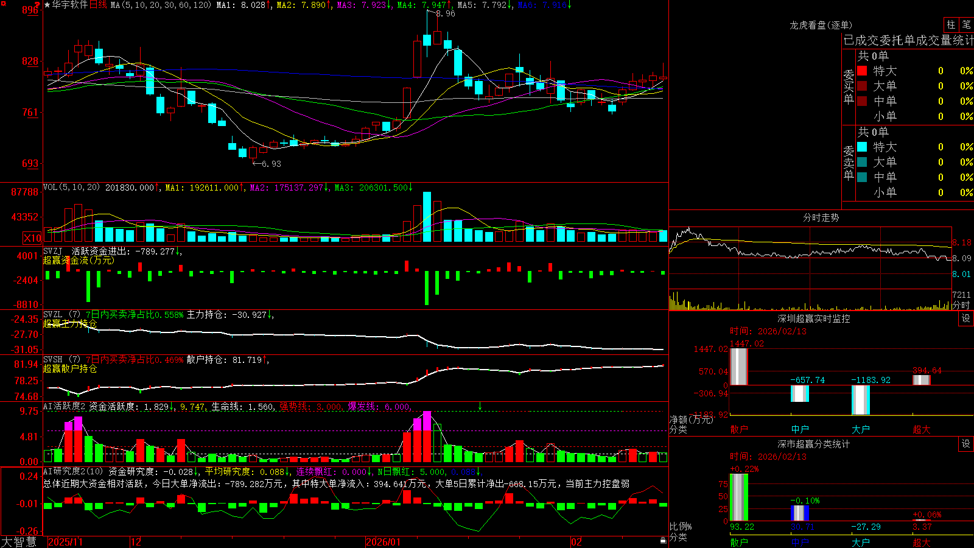Click the green down arrow in AI活跃度 panel
Viewport: 974px width, 548px height.
pos(480,406)
